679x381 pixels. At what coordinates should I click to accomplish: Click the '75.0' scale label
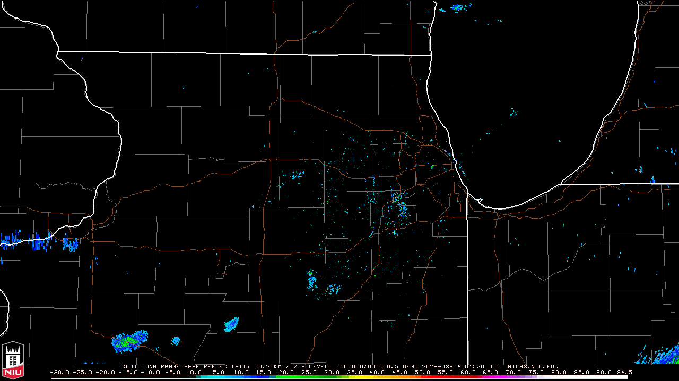pyautogui.click(x=536, y=372)
